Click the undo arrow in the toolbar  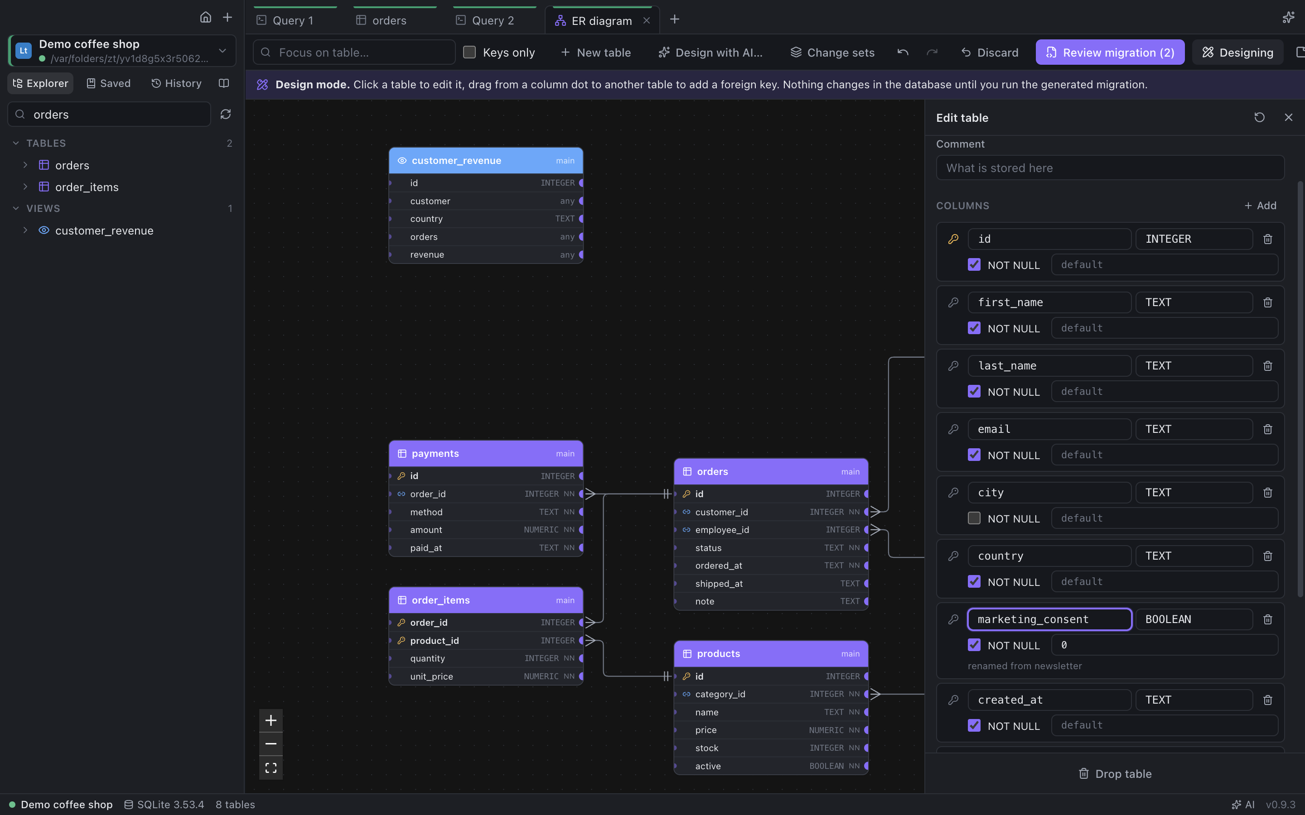point(903,52)
